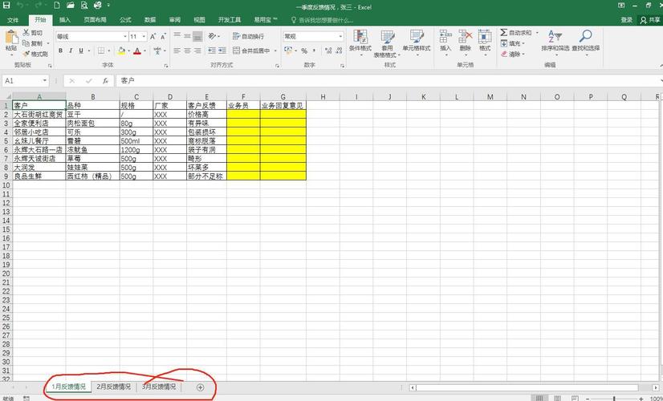Open the number format dropdown
Screen dimensions: 663x401
click(x=340, y=37)
